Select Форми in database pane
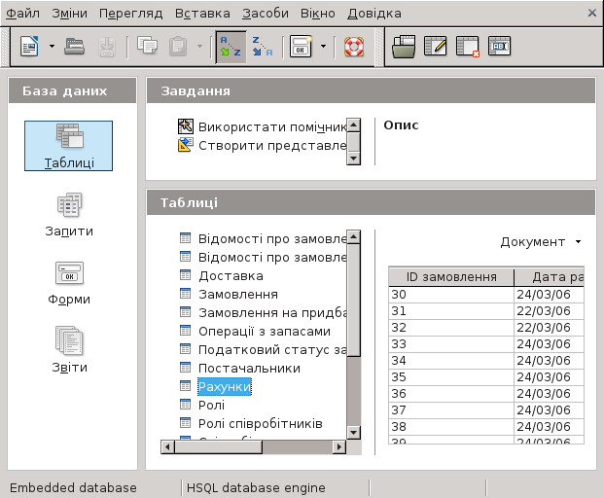 point(69,283)
